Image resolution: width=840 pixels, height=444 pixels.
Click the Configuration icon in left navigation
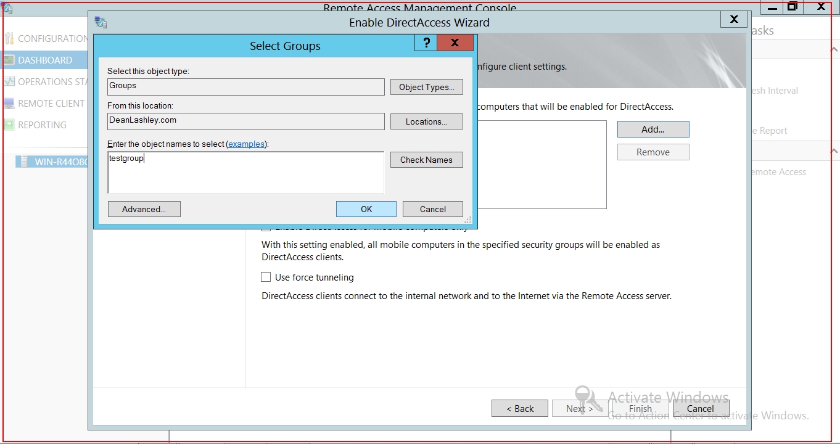(9, 39)
